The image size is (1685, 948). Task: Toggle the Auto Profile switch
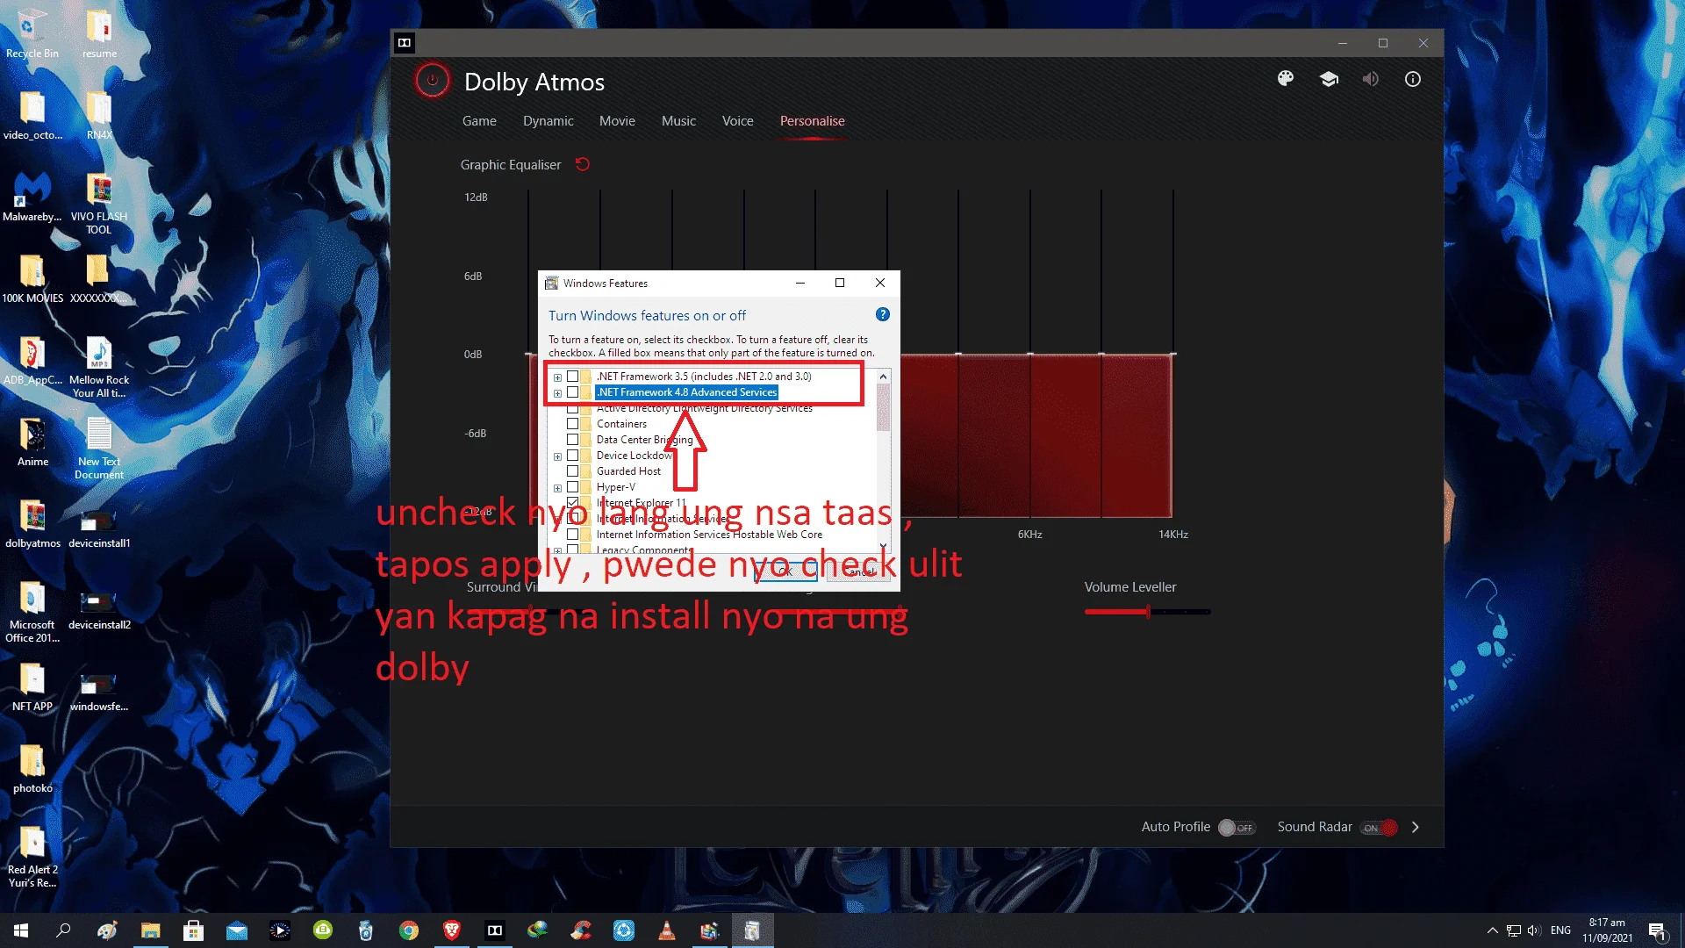point(1237,828)
